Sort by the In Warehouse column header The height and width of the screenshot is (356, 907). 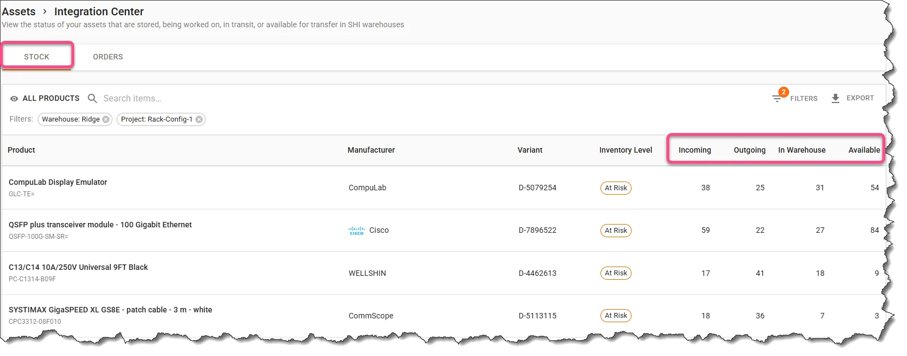(x=802, y=150)
